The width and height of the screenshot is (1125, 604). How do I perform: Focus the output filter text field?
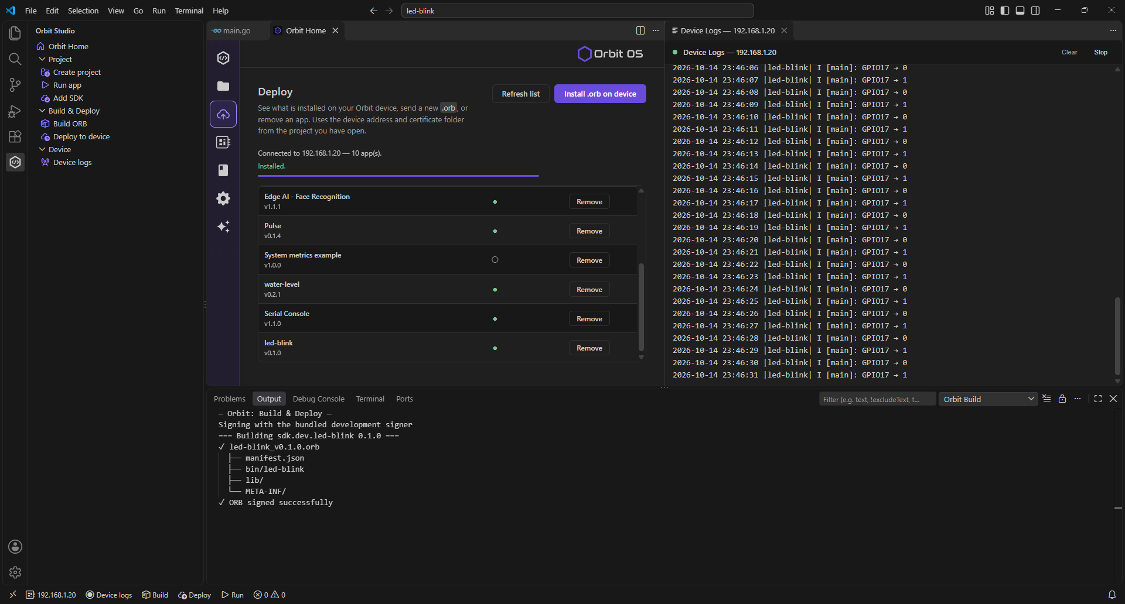(877, 399)
